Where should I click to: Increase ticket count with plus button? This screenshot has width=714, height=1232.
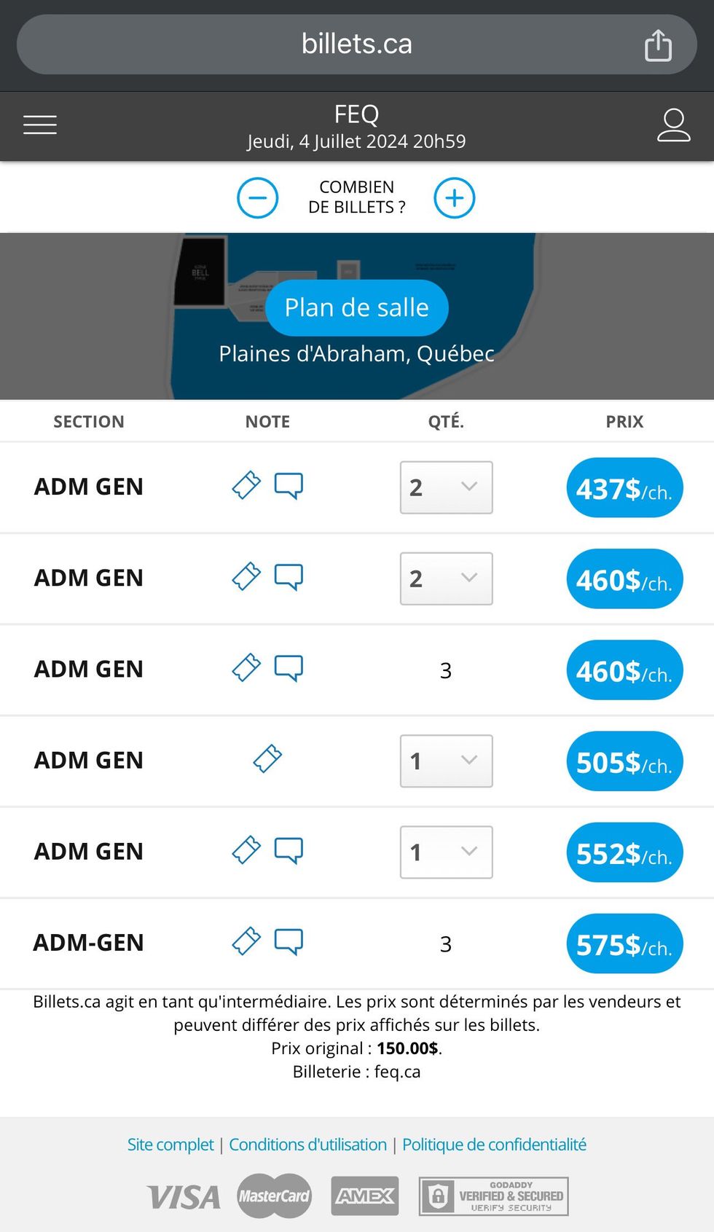tap(455, 198)
